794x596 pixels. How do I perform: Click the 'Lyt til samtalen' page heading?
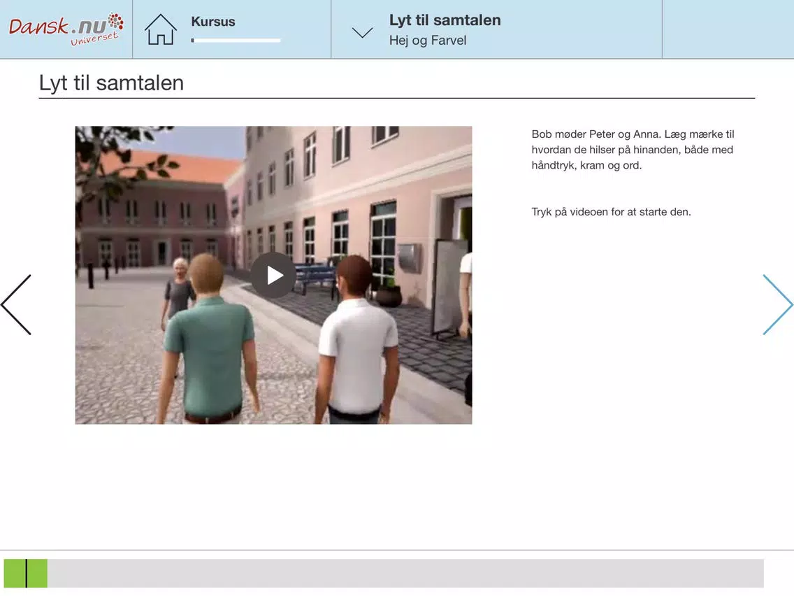pyautogui.click(x=111, y=83)
